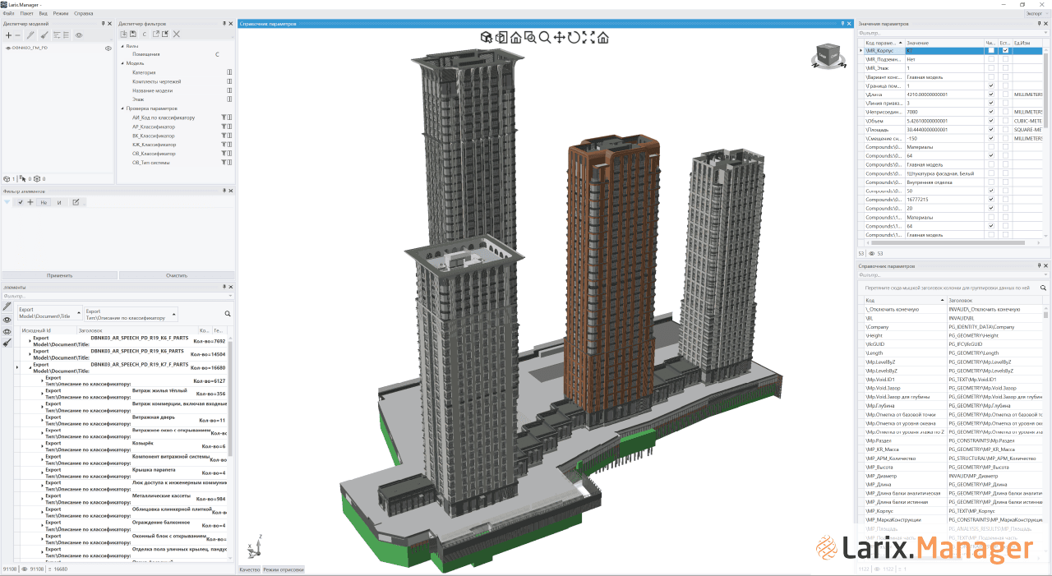Click the navigation view cube
Image resolution: width=1052 pixels, height=576 pixels.
824,57
